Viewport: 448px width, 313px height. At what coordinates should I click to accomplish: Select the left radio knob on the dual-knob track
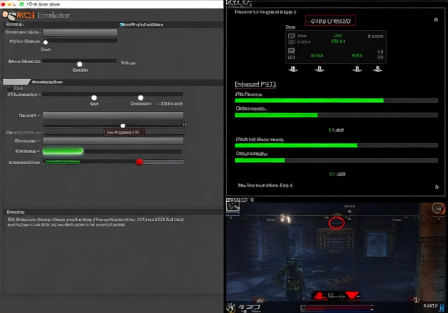point(94,98)
